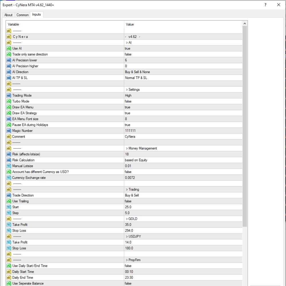Click the scrollbar up arrow
286x286 pixels.
click(x=245, y=23)
